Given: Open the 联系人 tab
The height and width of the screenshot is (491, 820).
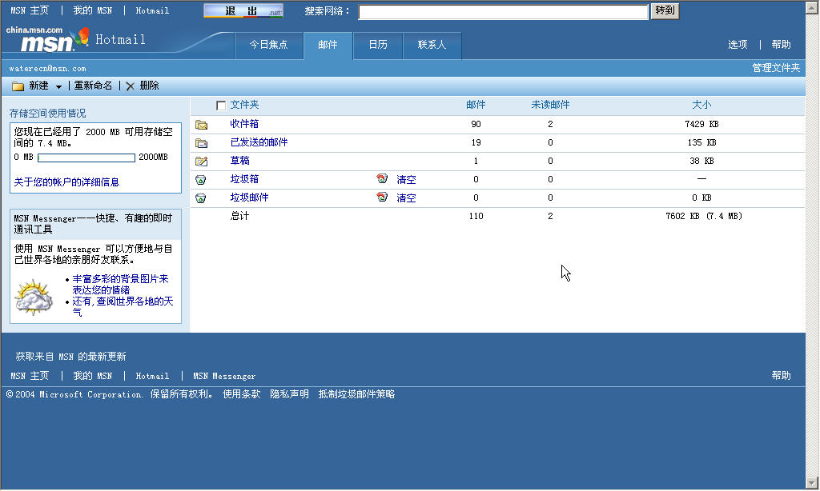Looking at the screenshot, I should [432, 45].
